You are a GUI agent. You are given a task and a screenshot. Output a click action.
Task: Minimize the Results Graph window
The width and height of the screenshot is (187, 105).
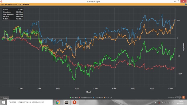point(175,1)
